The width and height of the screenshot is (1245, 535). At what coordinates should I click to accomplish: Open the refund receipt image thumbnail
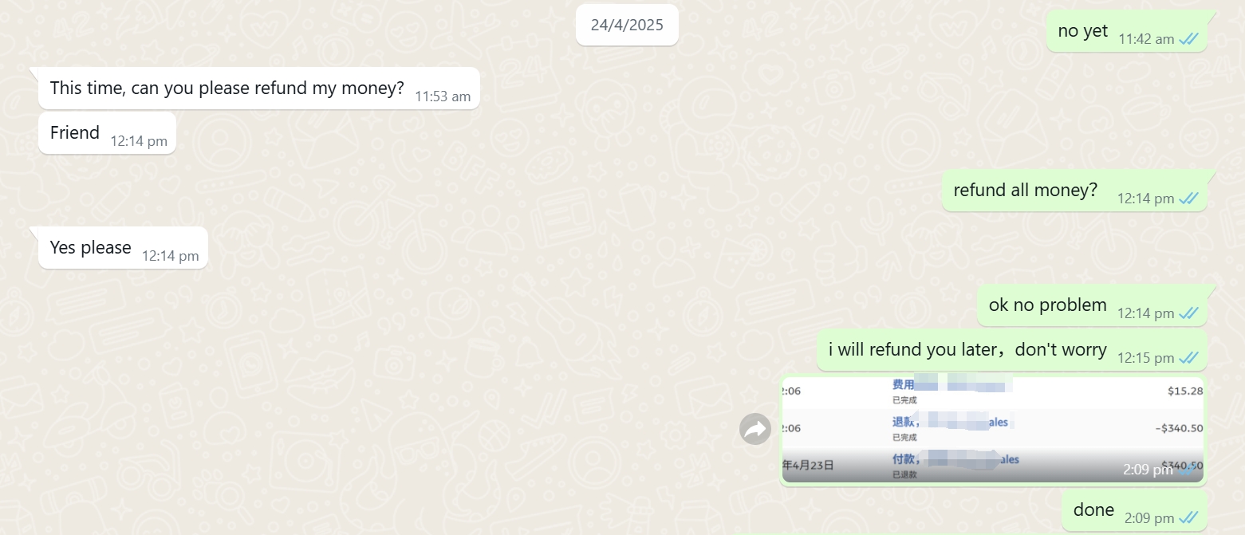993,430
